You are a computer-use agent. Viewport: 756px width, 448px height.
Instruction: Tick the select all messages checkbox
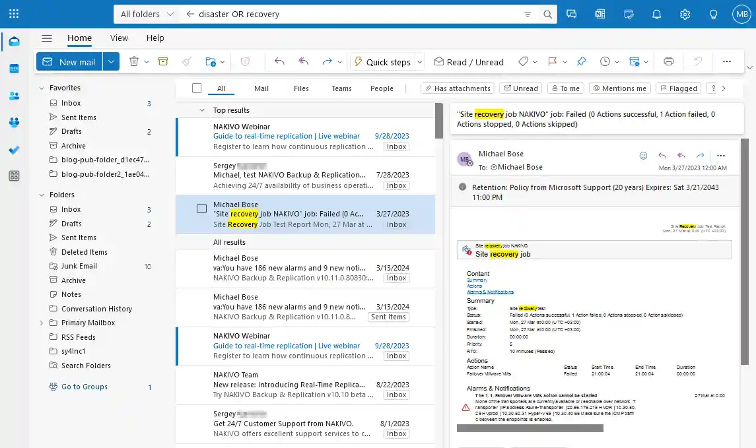click(x=197, y=88)
